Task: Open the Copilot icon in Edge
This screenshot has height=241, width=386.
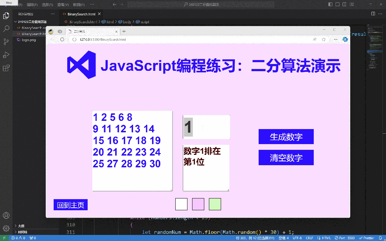Action: 345,39
